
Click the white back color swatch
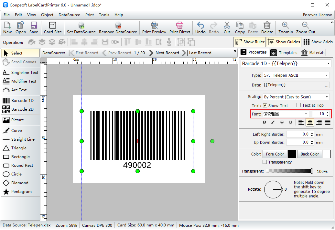pyautogui.click(x=327, y=154)
